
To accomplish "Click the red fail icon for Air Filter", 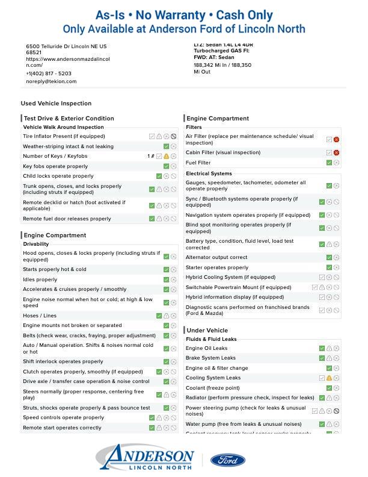I will [x=336, y=140].
